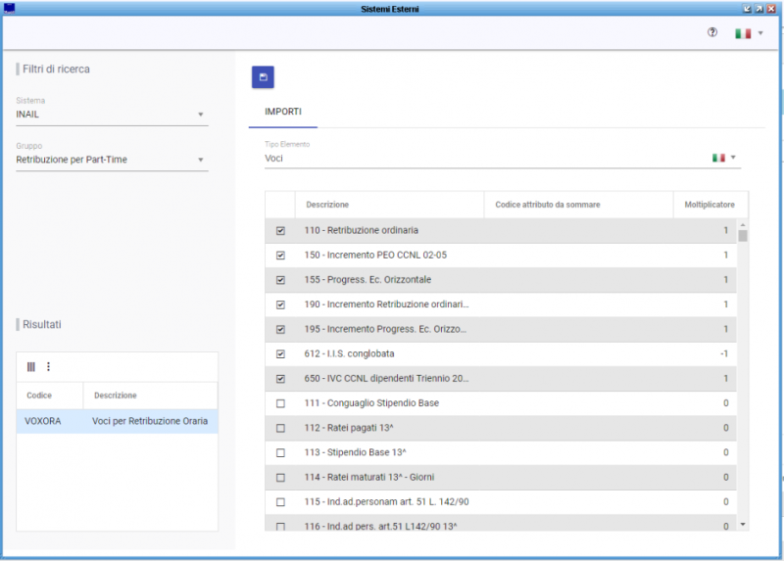Click multiplier 0 of Conguaglio Stipendio Base
This screenshot has width=784, height=561.
(725, 403)
